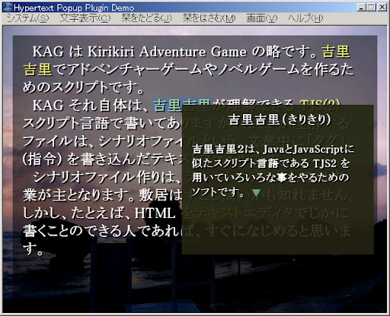Close the Hypertext Popup Plugin Demo window
This screenshot has width=390, height=316.
[x=382, y=8]
